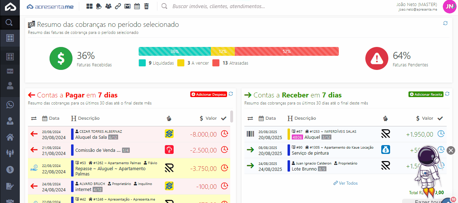The width and height of the screenshot is (458, 203).
Task: Open the notifications bell in top toolbar
Action: coord(99,6)
